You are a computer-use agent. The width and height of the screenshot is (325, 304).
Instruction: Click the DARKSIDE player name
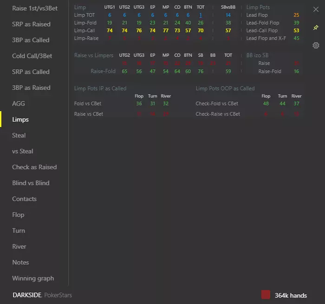pos(27,295)
